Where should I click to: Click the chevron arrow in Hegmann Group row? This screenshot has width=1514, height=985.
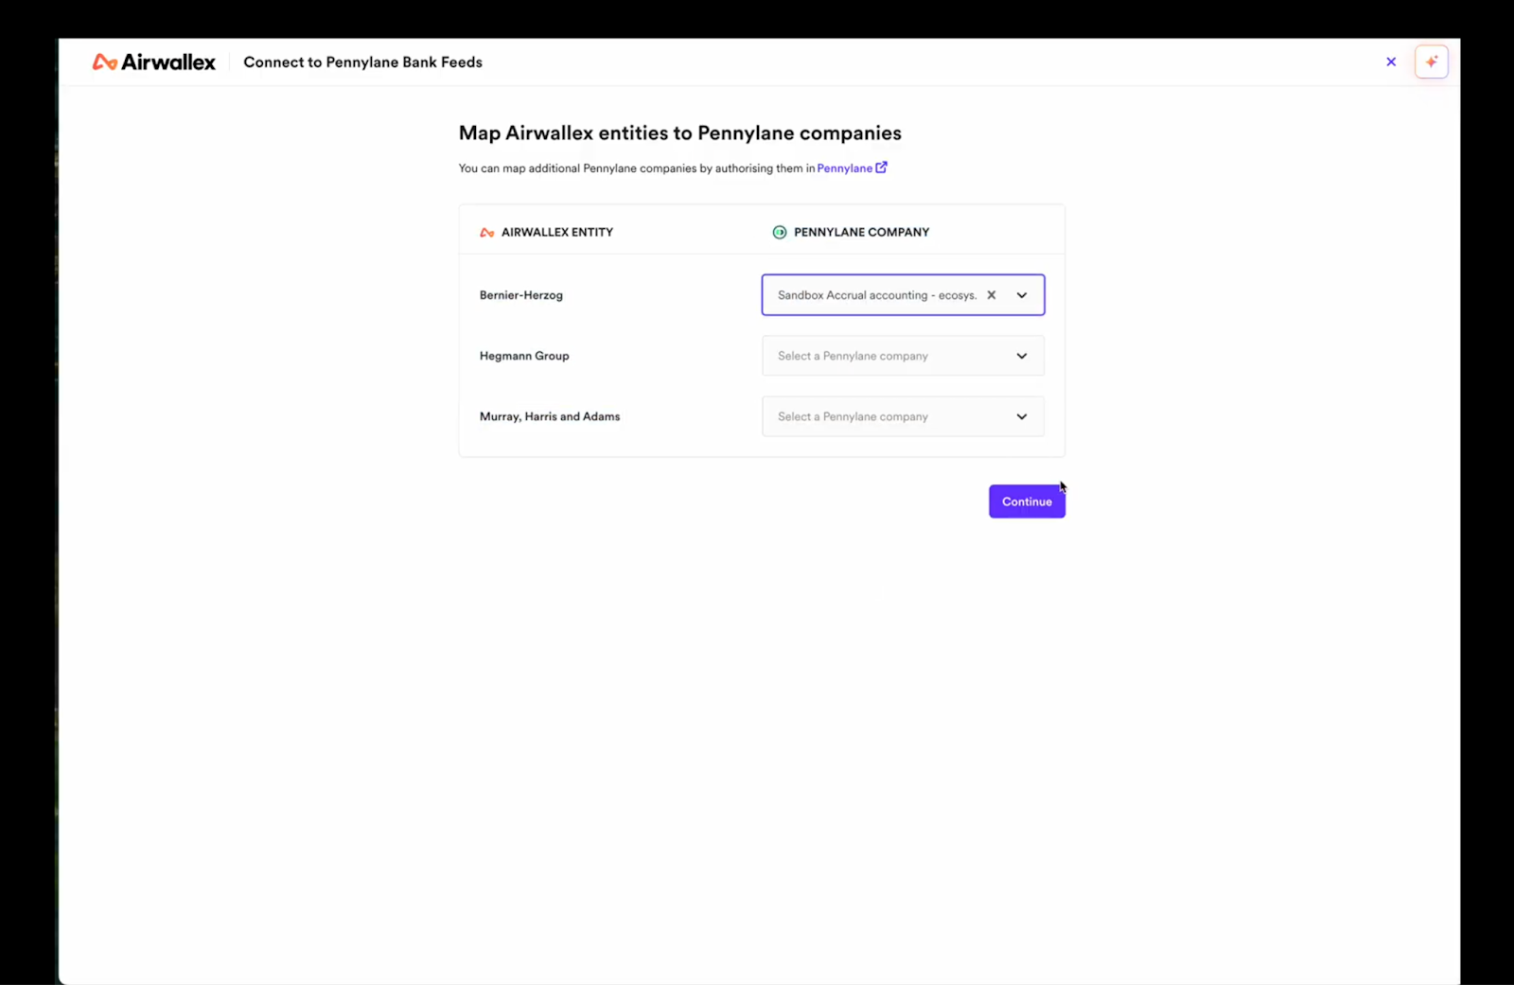coord(1022,357)
